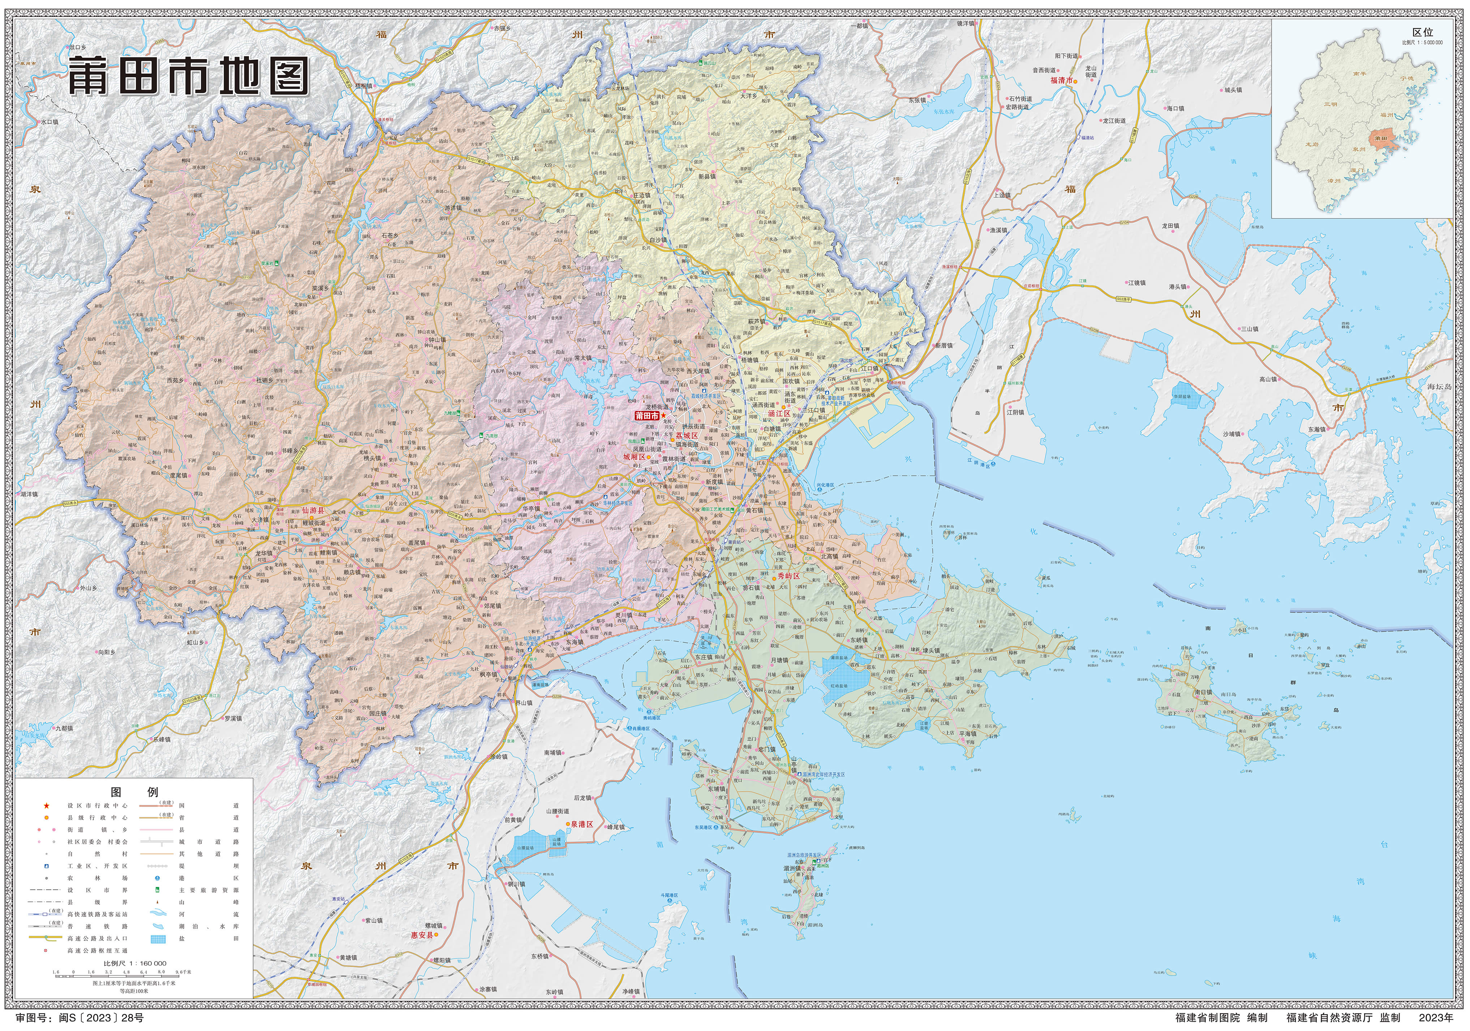The height and width of the screenshot is (1031, 1470).
Task: Click the red star beside 莆田市 label
Action: pyautogui.click(x=664, y=416)
